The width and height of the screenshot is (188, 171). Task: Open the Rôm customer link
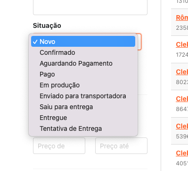click(x=182, y=17)
